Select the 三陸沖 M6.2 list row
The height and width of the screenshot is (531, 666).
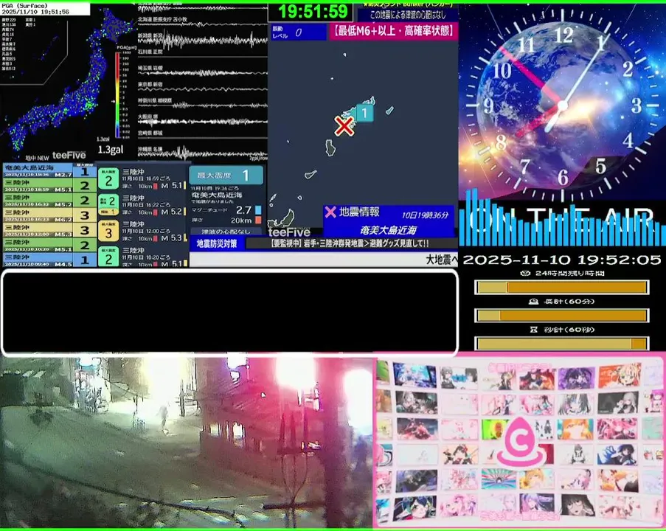click(x=49, y=215)
